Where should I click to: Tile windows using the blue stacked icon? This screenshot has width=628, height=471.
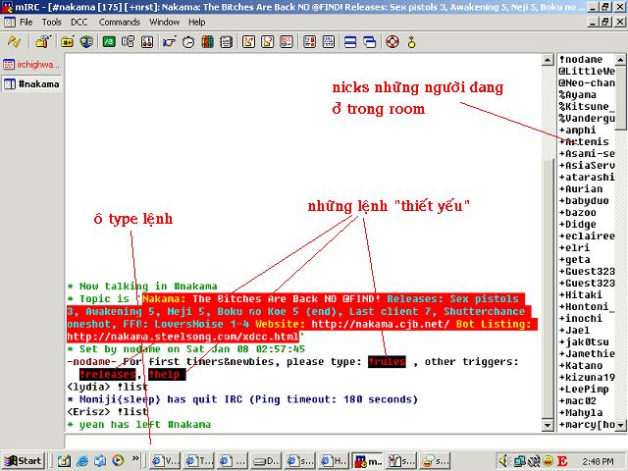pos(350,41)
